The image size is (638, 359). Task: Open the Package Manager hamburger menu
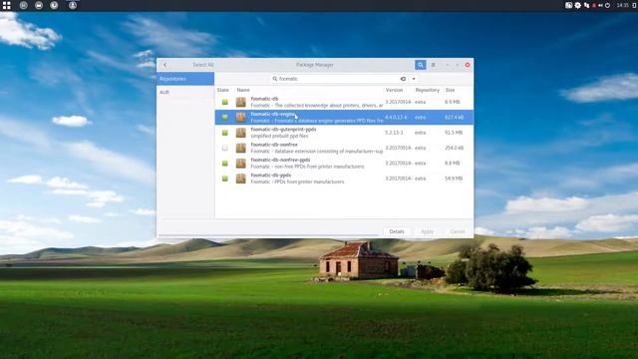coord(434,65)
